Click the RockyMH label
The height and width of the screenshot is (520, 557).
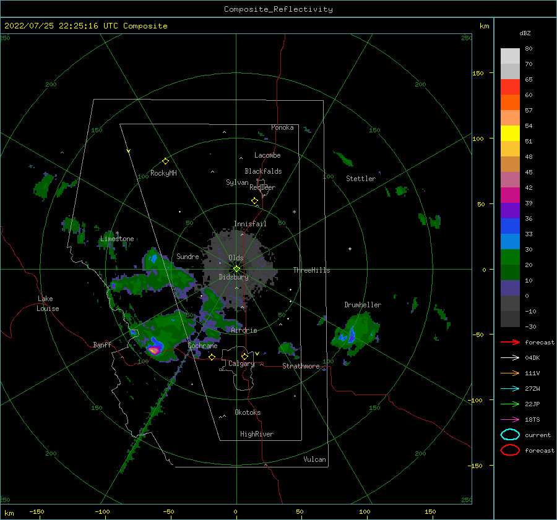click(163, 173)
